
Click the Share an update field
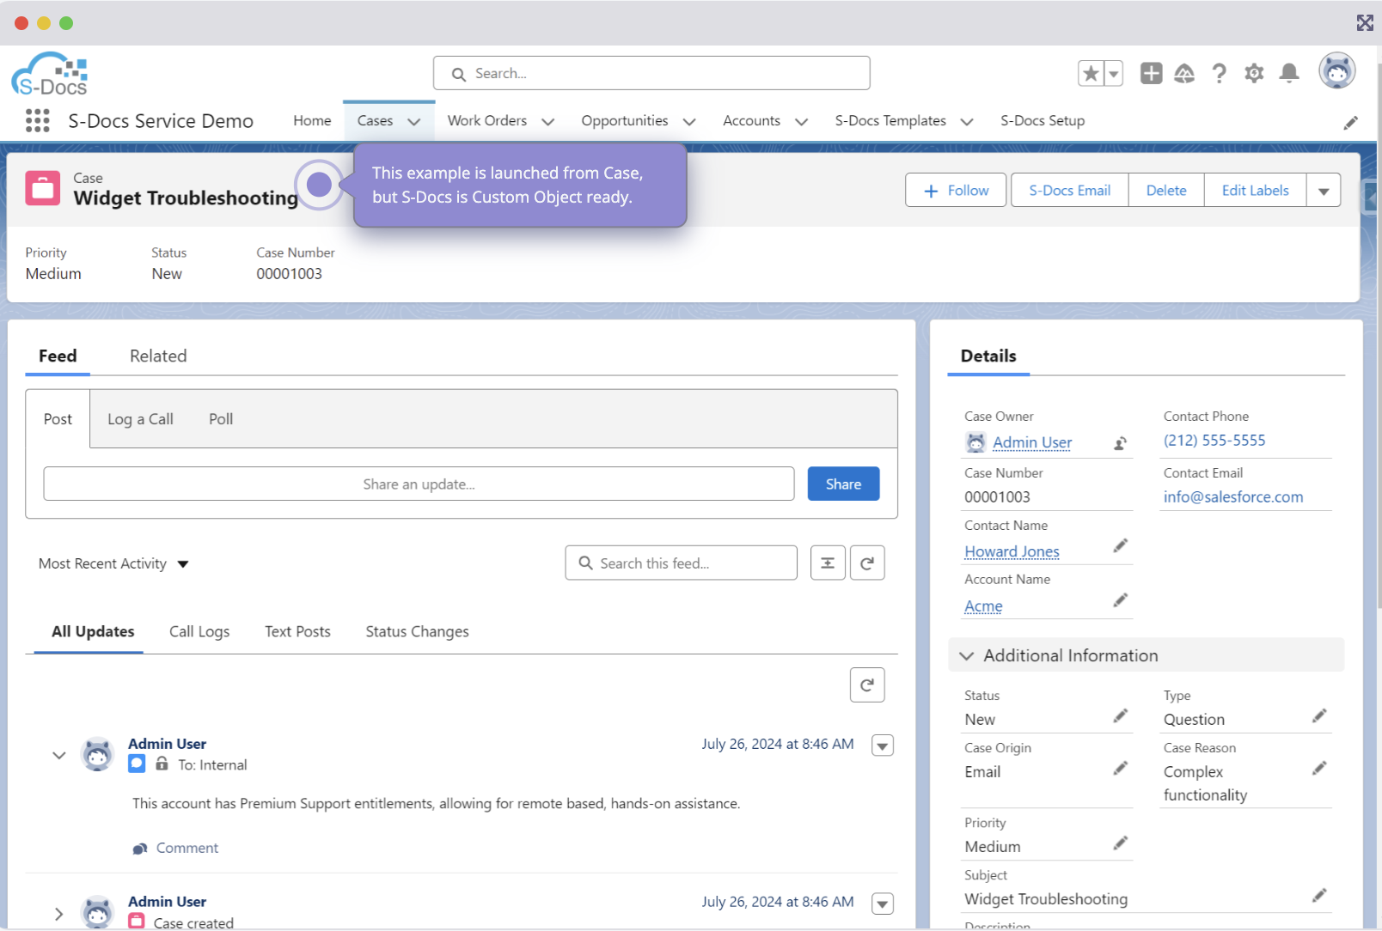(x=419, y=484)
